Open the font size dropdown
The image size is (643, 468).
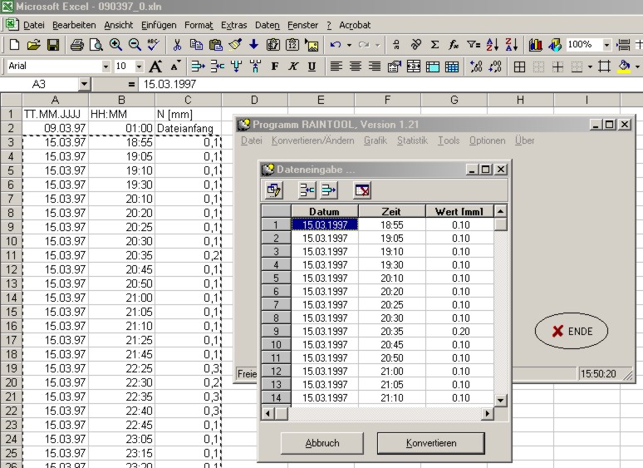point(139,67)
